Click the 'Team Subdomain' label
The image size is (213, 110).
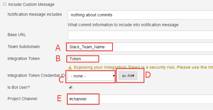tap(24, 47)
